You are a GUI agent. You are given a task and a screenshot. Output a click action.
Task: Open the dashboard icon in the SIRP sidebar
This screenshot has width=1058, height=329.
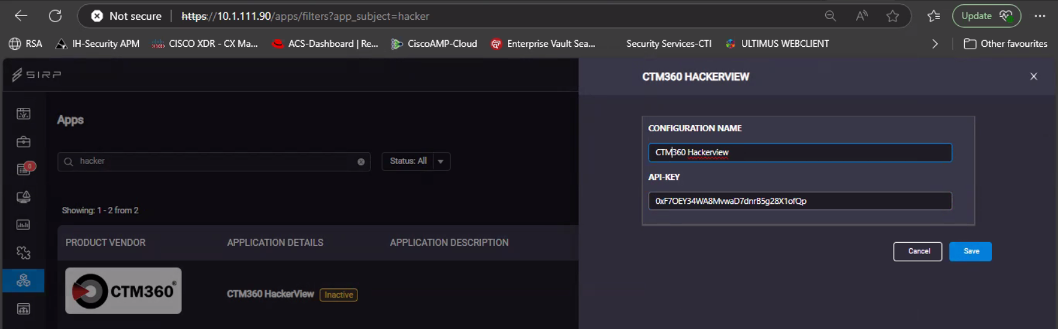23,113
